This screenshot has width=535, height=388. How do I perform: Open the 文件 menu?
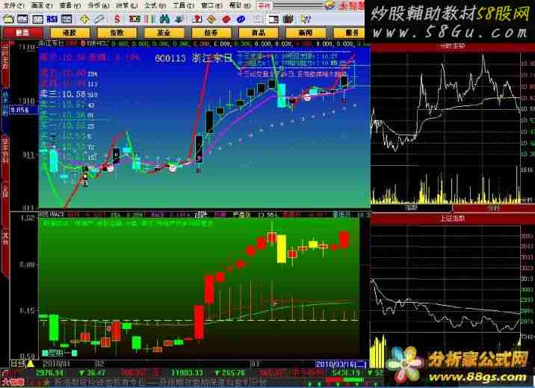point(13,5)
